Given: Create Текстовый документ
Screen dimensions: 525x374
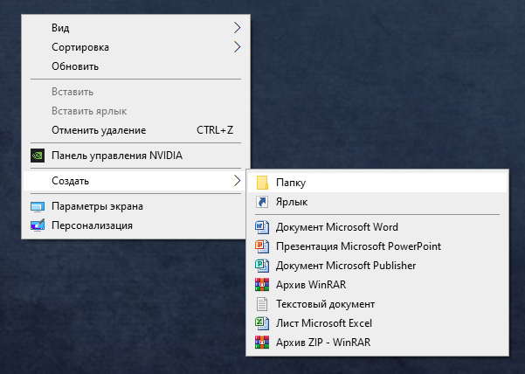Looking at the screenshot, I should (x=377, y=304).
